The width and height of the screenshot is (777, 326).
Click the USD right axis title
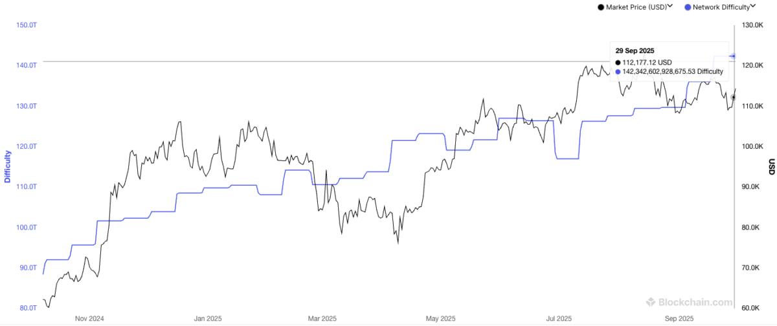pos(771,166)
